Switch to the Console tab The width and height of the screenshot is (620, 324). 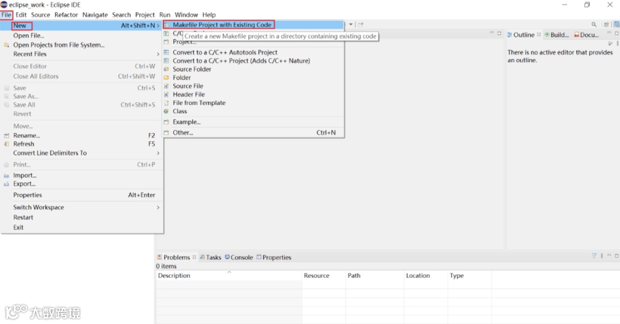tap(239, 257)
